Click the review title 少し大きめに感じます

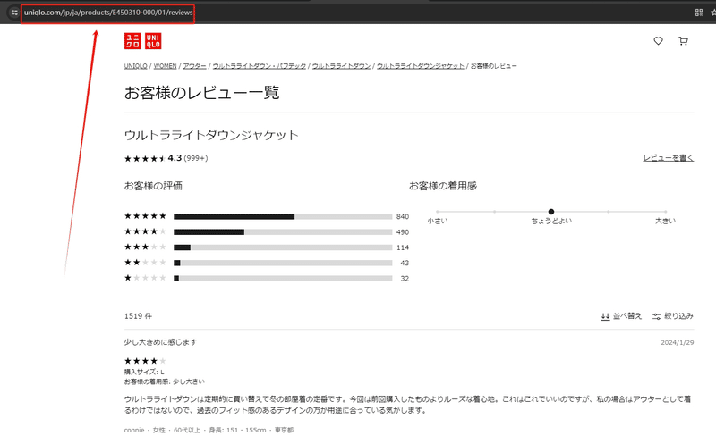coord(160,342)
